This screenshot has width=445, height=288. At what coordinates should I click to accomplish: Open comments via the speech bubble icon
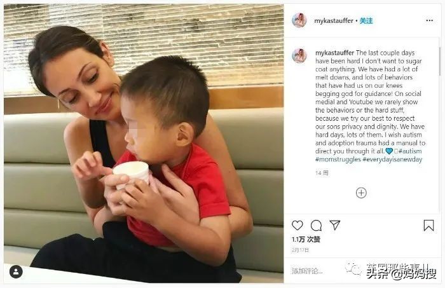(x=316, y=226)
